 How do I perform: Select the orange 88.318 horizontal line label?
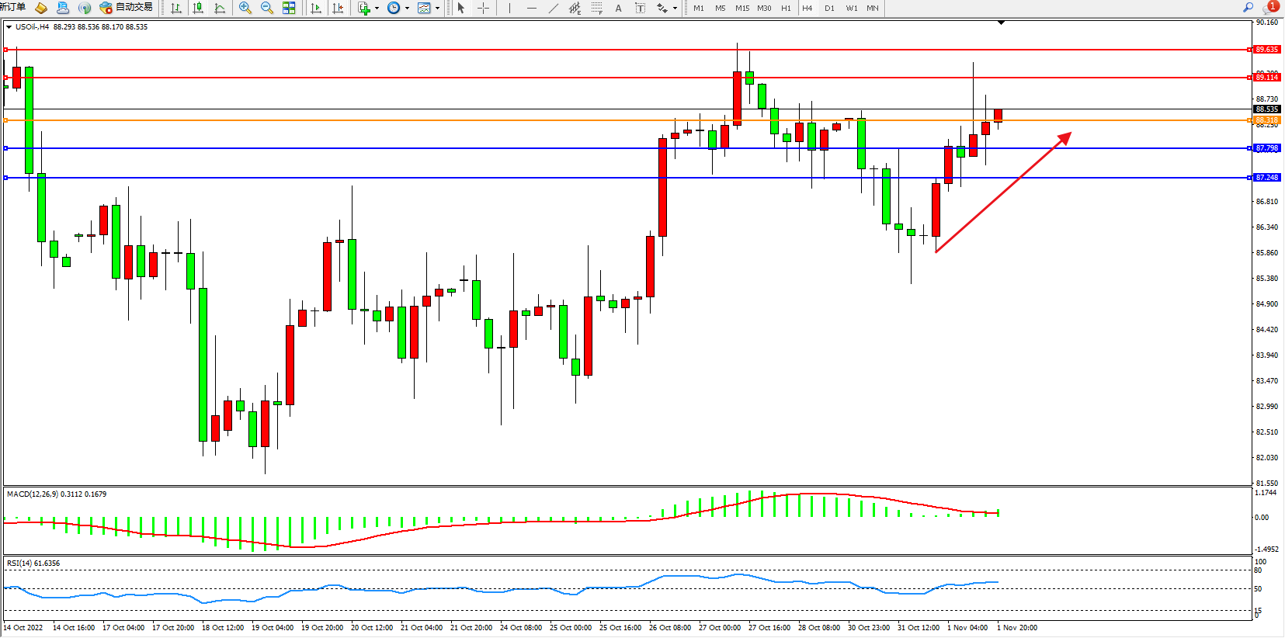point(1266,120)
